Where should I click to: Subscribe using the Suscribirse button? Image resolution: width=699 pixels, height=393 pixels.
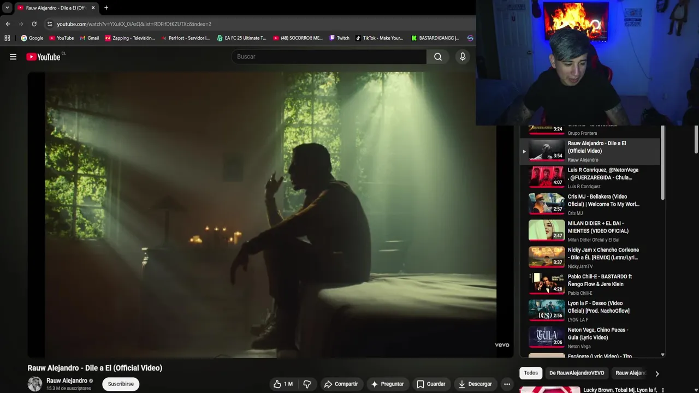[x=121, y=384]
